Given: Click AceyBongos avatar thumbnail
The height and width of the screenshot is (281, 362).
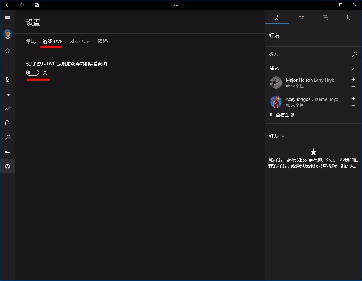Looking at the screenshot, I should (276, 102).
